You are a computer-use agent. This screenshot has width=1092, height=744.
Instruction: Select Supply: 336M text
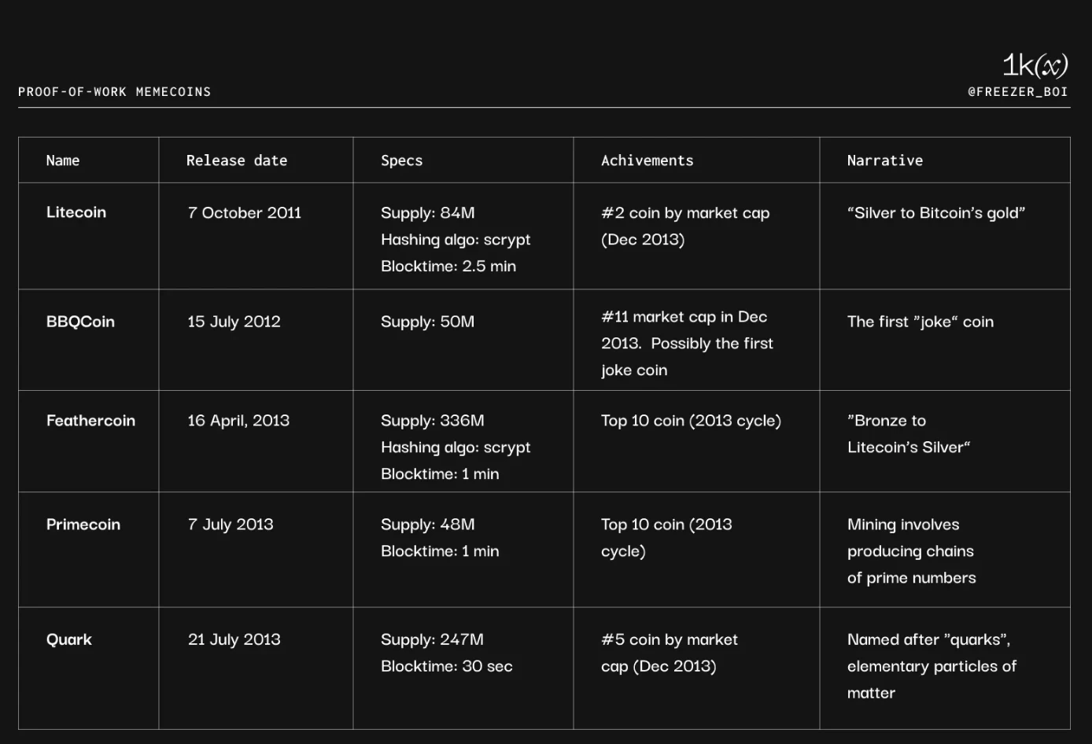click(433, 421)
